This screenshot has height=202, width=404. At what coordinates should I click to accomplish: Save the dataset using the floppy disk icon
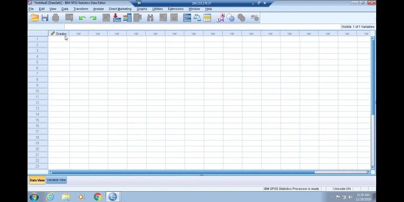(x=45, y=18)
